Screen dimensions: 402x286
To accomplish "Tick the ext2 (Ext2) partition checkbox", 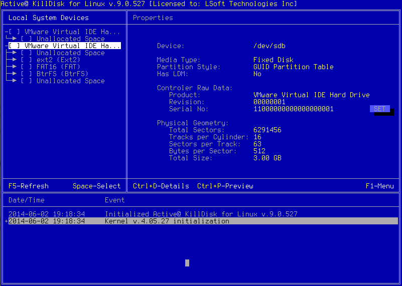I will click(x=27, y=60).
